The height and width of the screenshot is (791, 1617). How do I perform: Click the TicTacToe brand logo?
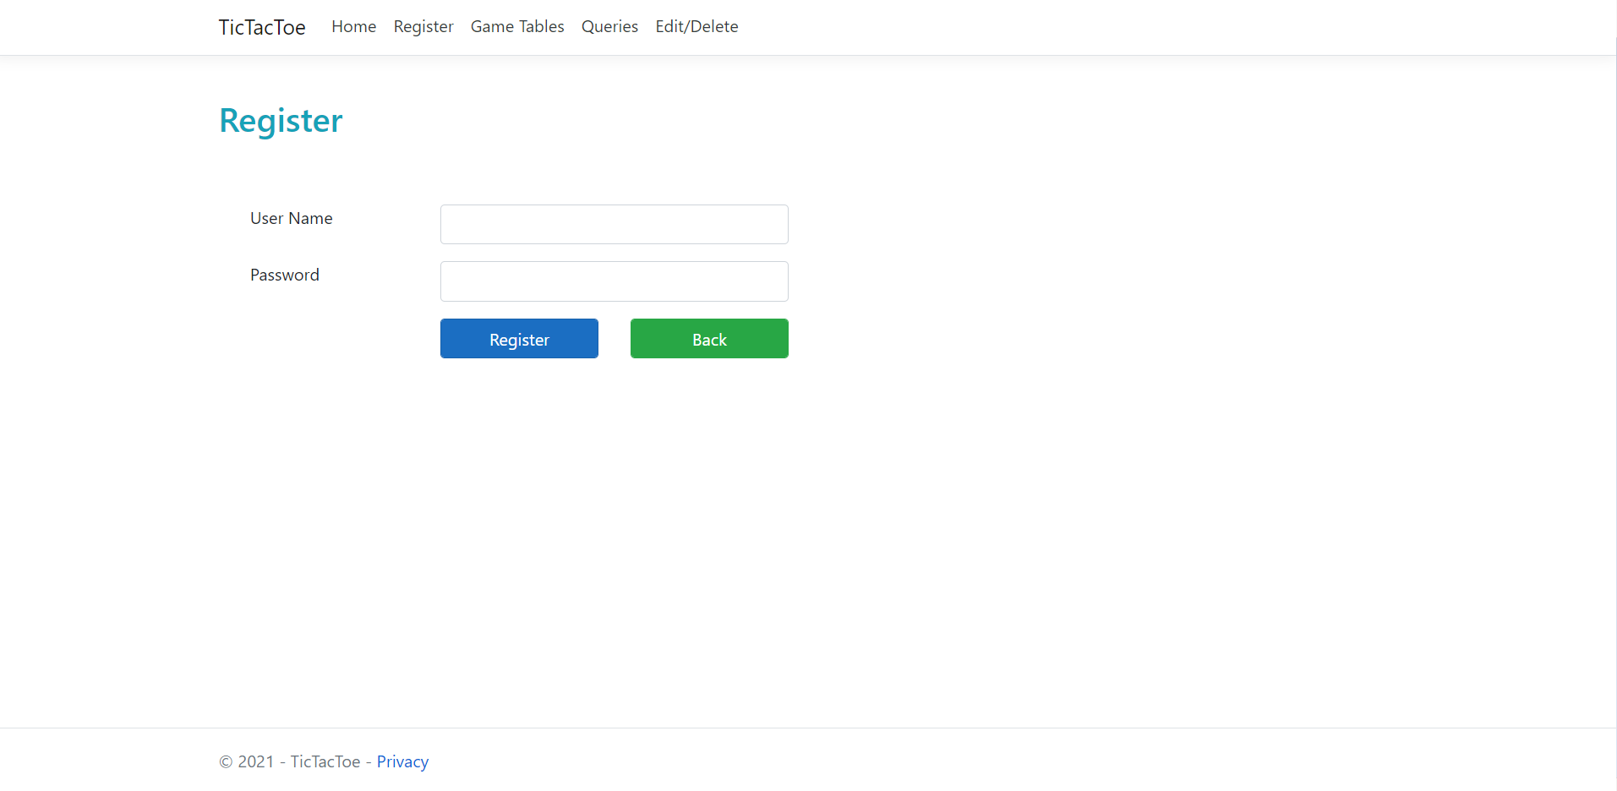click(x=261, y=26)
